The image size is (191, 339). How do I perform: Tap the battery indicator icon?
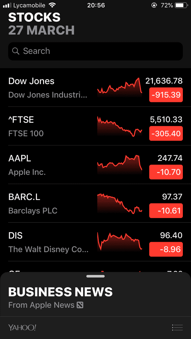[182, 5]
